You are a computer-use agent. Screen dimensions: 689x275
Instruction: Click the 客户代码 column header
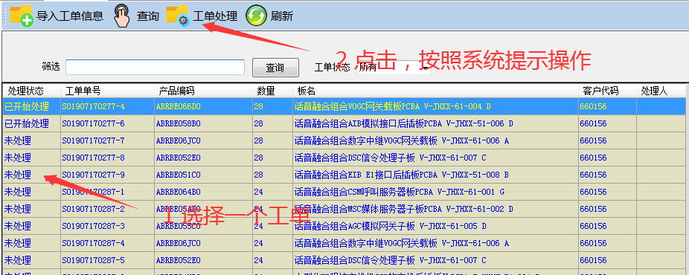point(607,91)
